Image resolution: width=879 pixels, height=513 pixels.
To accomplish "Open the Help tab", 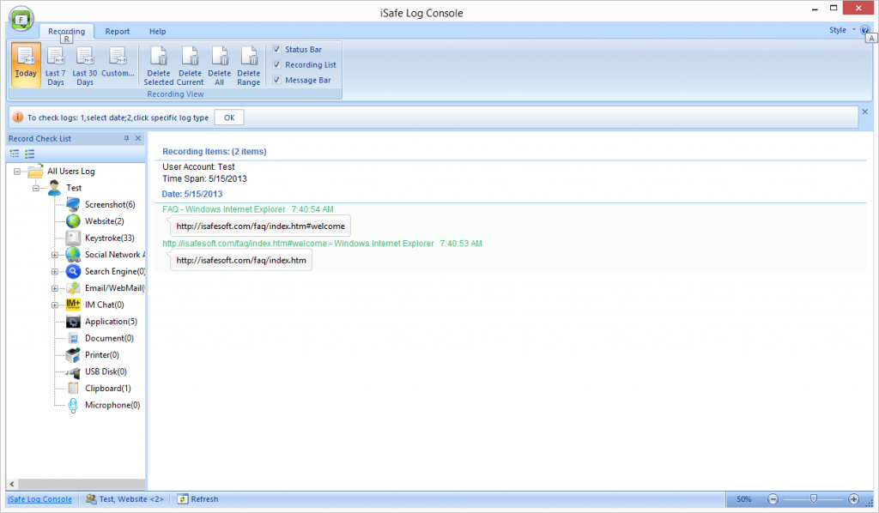I will click(x=158, y=32).
